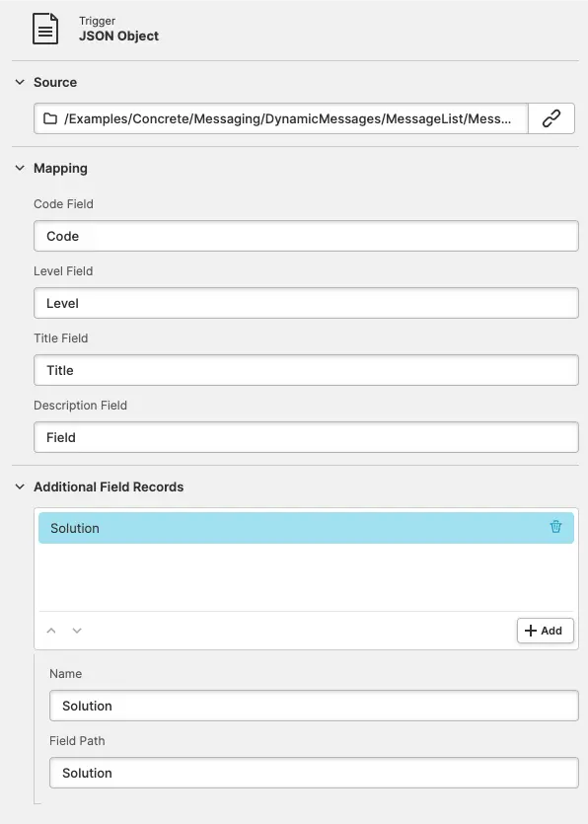Add a new additional field record
The height and width of the screenshot is (824, 588).
point(545,631)
